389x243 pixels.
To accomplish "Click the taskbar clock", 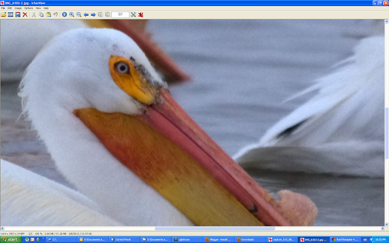I will (x=380, y=239).
